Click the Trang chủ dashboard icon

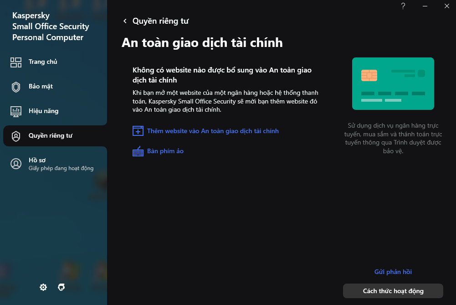(16, 62)
